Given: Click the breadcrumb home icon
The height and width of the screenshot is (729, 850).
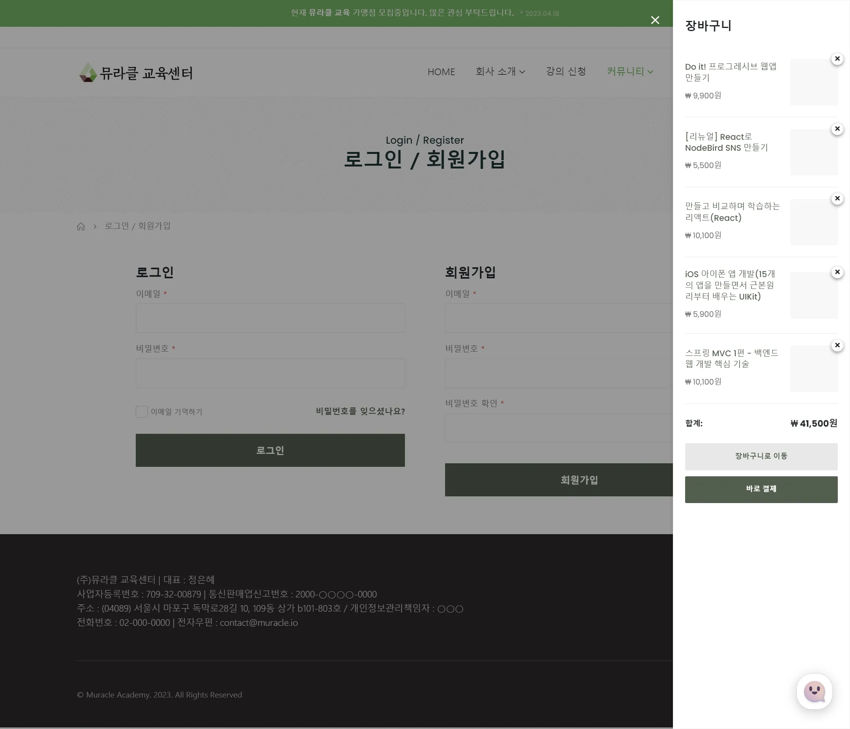Looking at the screenshot, I should pyautogui.click(x=81, y=226).
